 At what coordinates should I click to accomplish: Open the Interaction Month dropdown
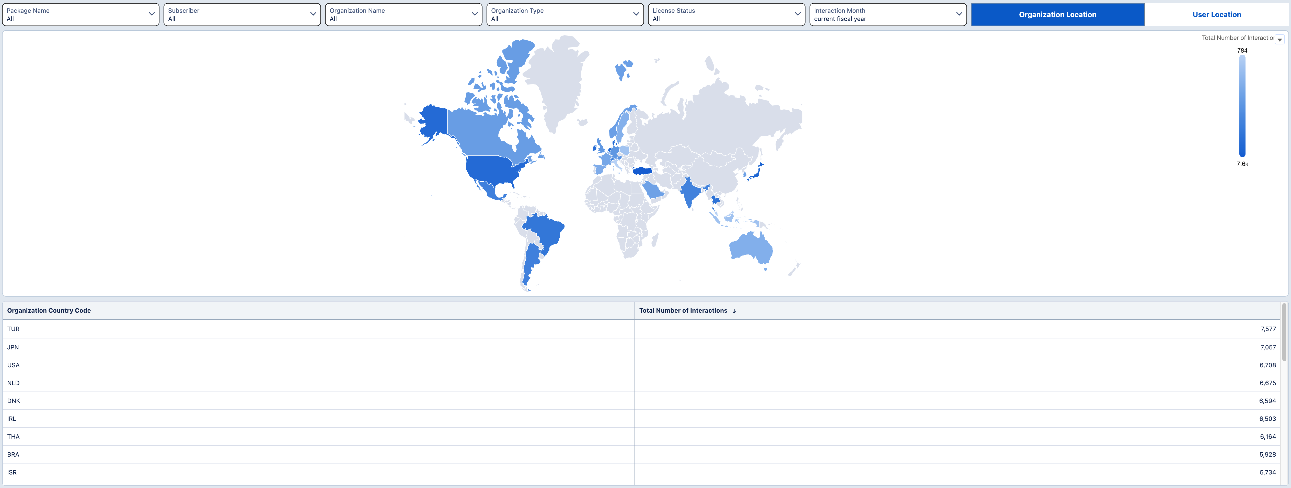pos(887,15)
